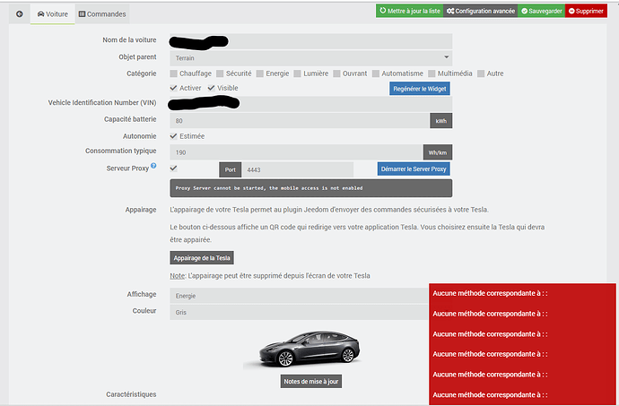Image resolution: width=619 pixels, height=406 pixels.
Task: Switch to the Commandes tab
Action: pos(102,14)
